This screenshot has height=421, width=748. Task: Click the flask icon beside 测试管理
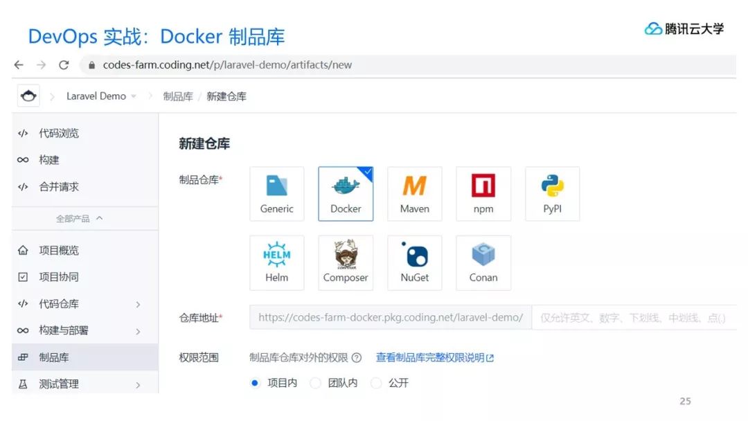coord(23,384)
